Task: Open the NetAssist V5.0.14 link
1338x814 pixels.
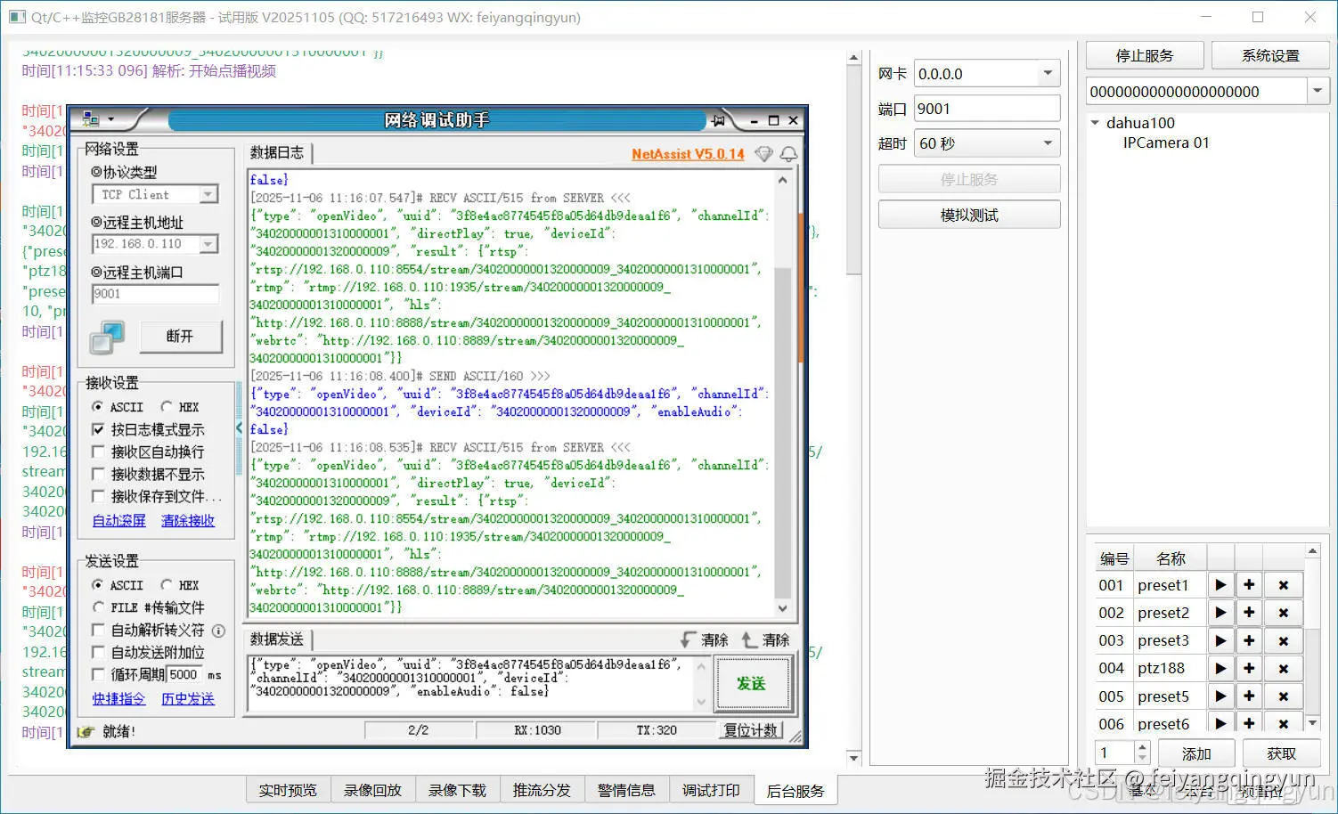Action: [x=688, y=154]
